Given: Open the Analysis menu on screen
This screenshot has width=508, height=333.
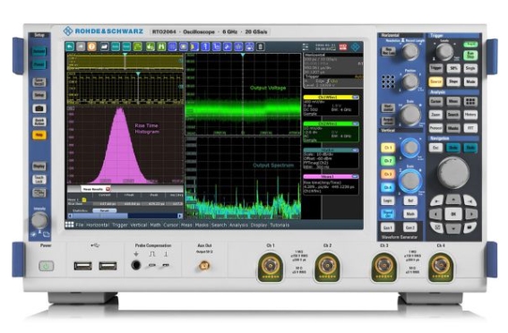Looking at the screenshot, I should click(238, 225).
